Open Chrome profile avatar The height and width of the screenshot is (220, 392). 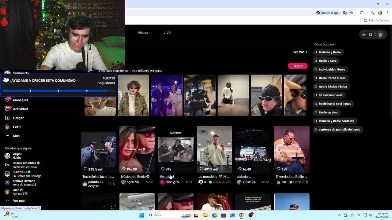pos(380,13)
